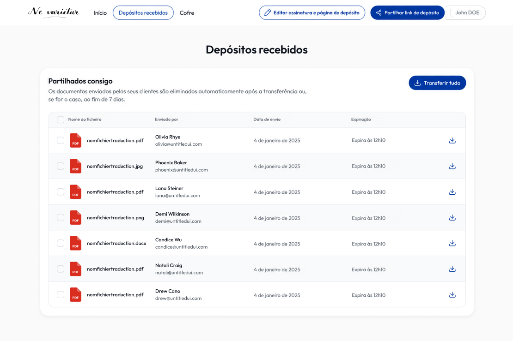Open the Ne varietur logo
Viewport: 513px width, 341px height.
click(54, 12)
